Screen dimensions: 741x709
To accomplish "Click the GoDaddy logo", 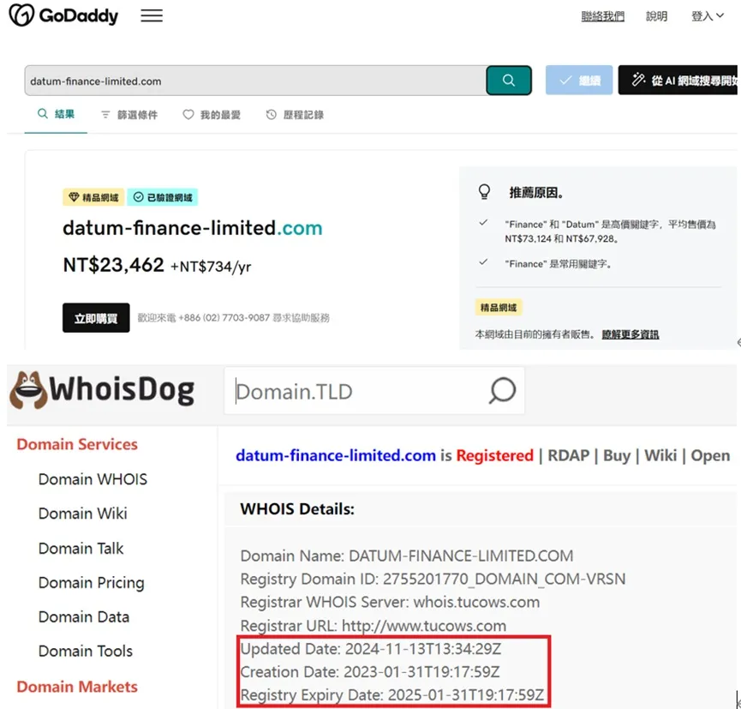I will coord(63,15).
